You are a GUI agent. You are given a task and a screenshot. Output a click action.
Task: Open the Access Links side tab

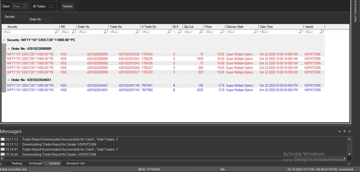coord(355,11)
